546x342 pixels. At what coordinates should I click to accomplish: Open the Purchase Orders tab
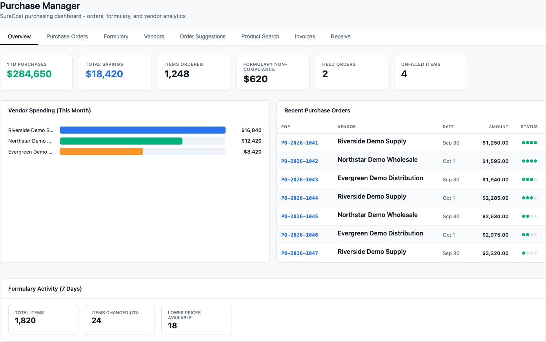(67, 36)
